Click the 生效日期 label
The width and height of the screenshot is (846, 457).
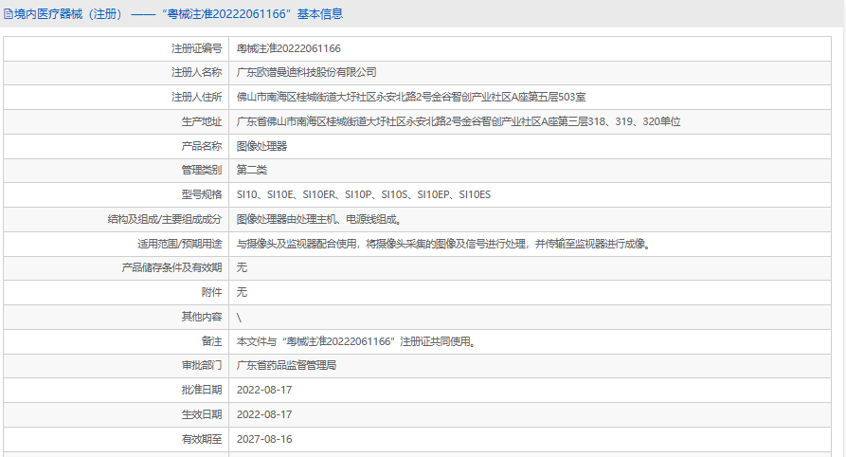(x=201, y=414)
